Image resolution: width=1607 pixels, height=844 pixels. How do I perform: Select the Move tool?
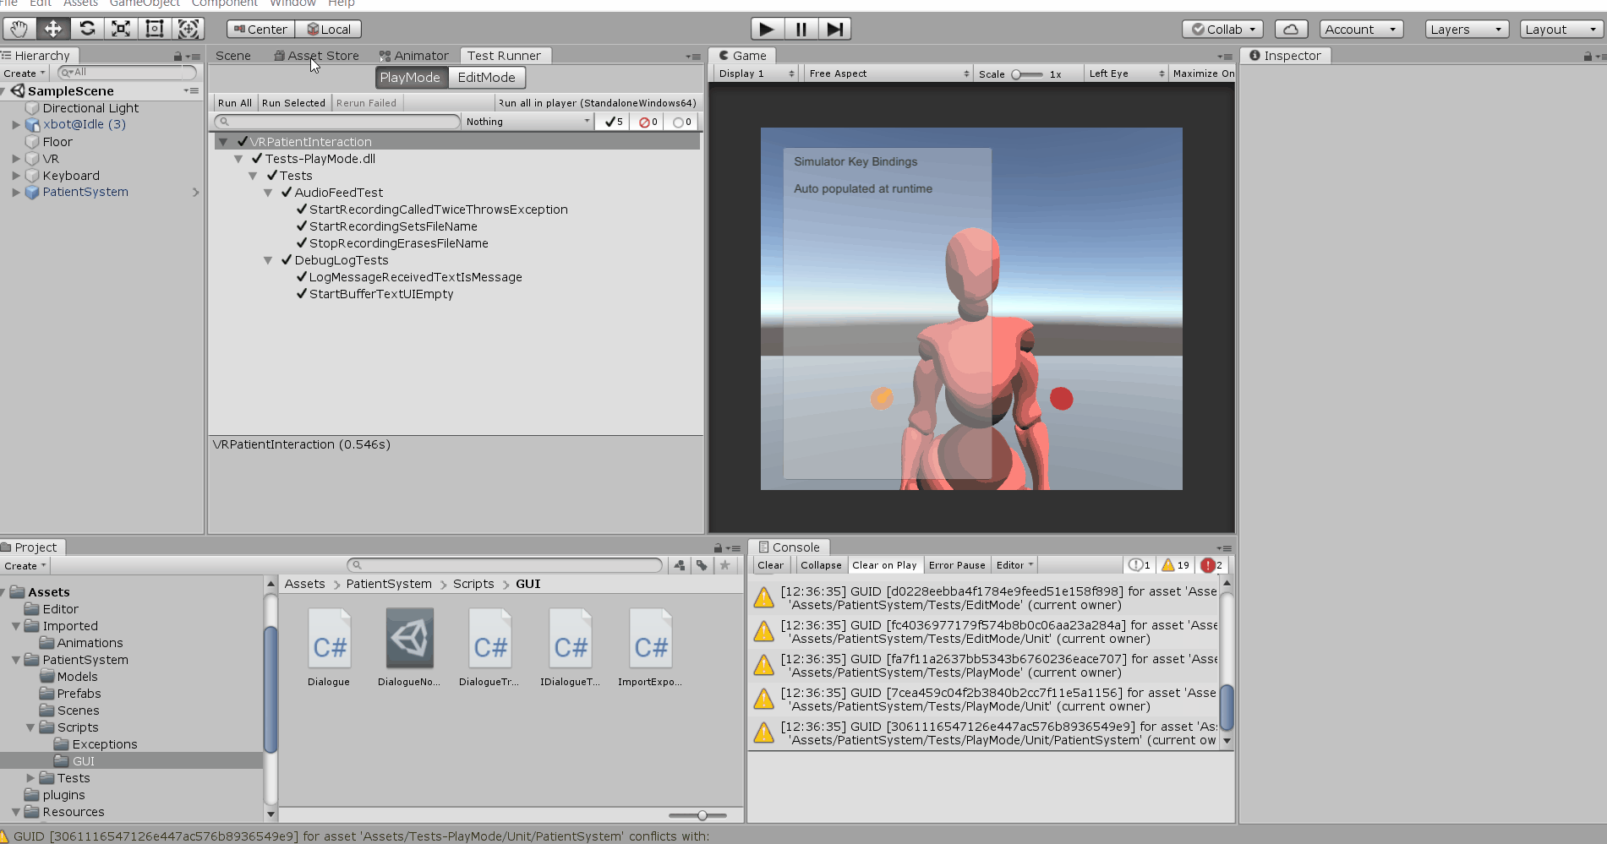click(52, 29)
